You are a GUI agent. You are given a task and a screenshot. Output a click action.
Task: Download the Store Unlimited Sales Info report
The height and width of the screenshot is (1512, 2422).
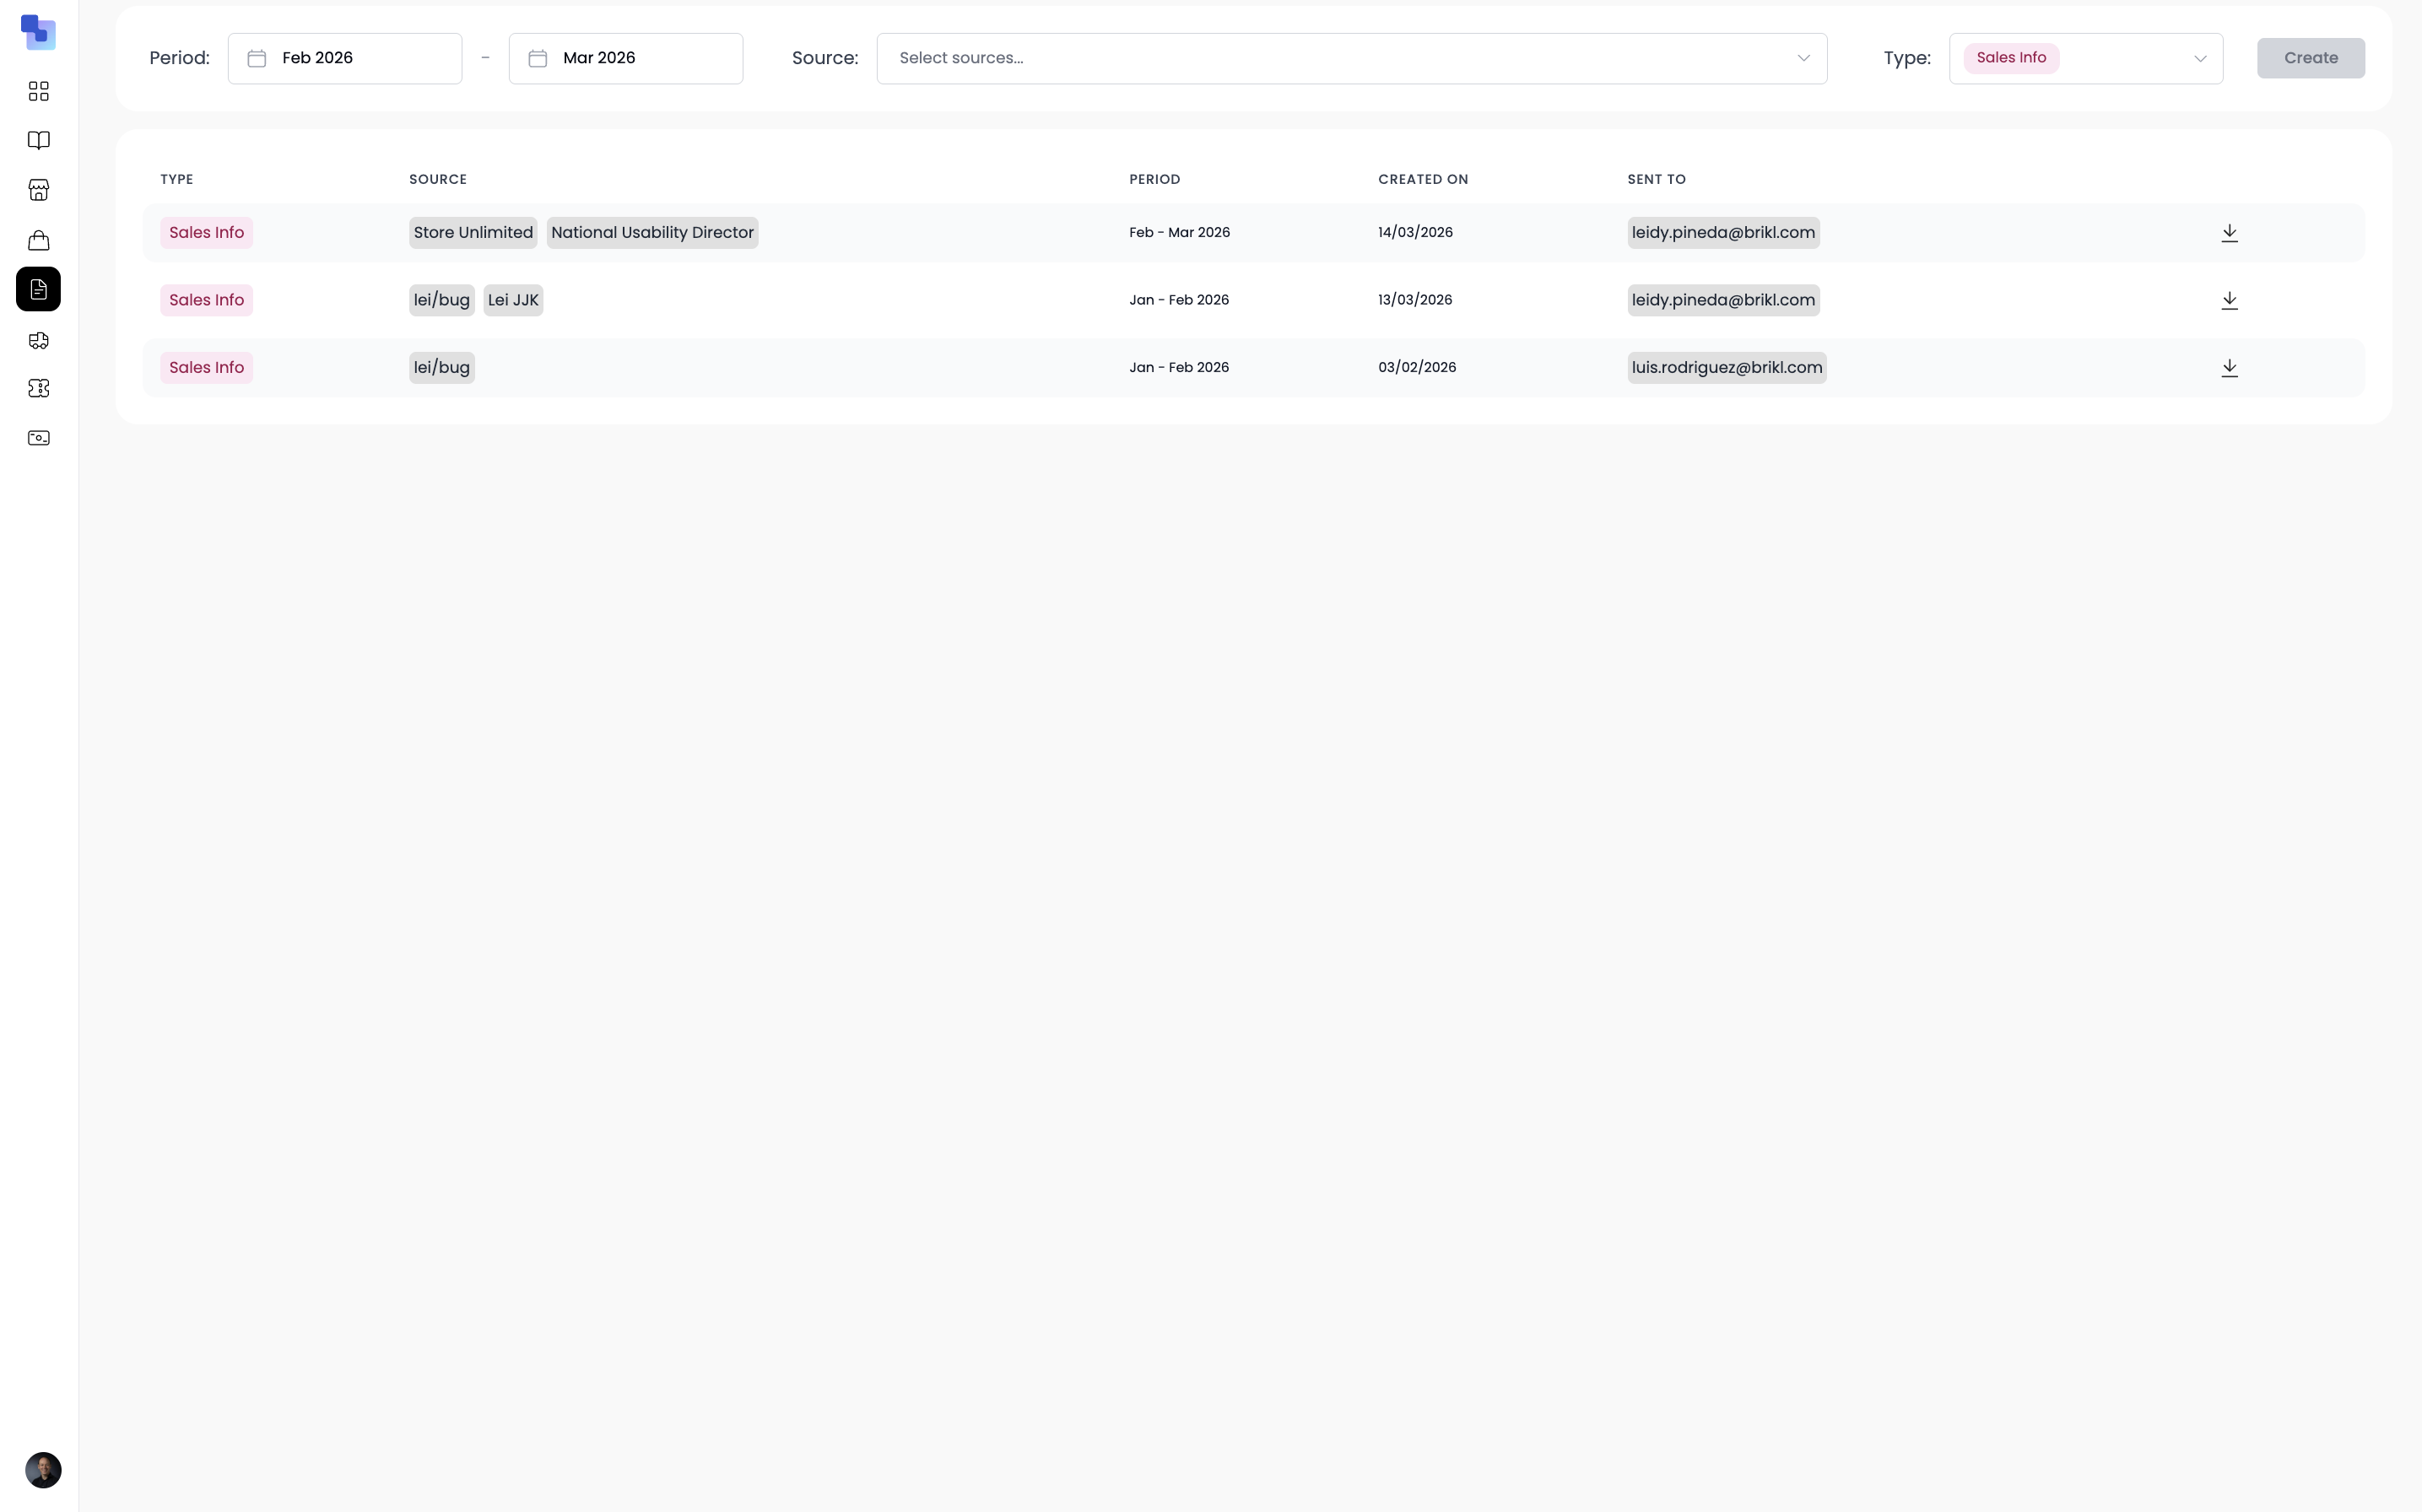2230,232
